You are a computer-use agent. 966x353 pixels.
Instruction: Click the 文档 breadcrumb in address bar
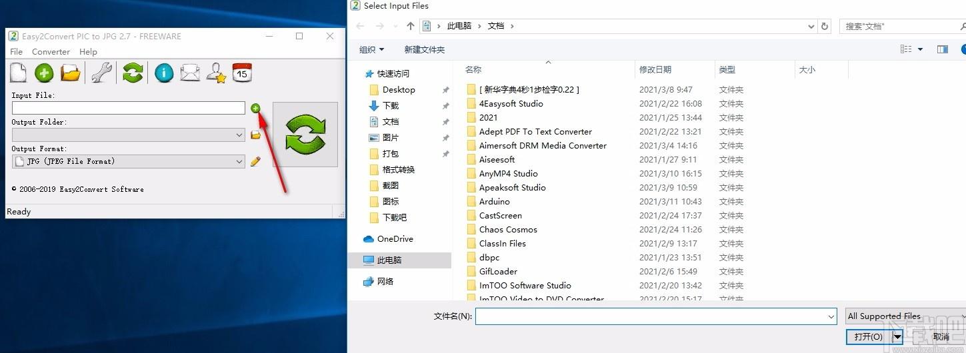[x=496, y=26]
